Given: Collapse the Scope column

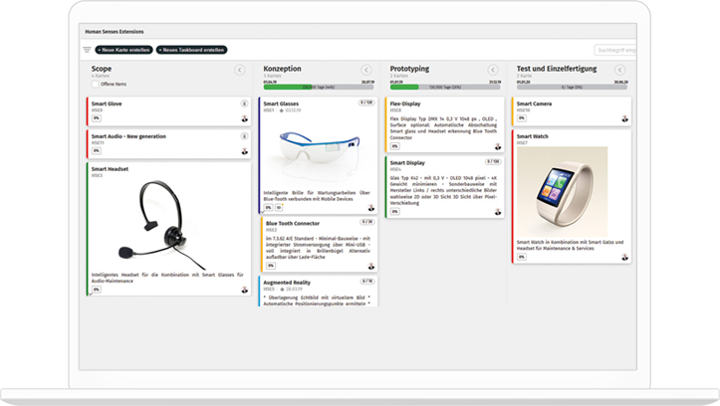Looking at the screenshot, I should point(240,70).
